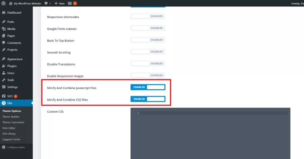Open Theme Options submenu link
Viewport: 304px width, 159px height.
coord(11,111)
